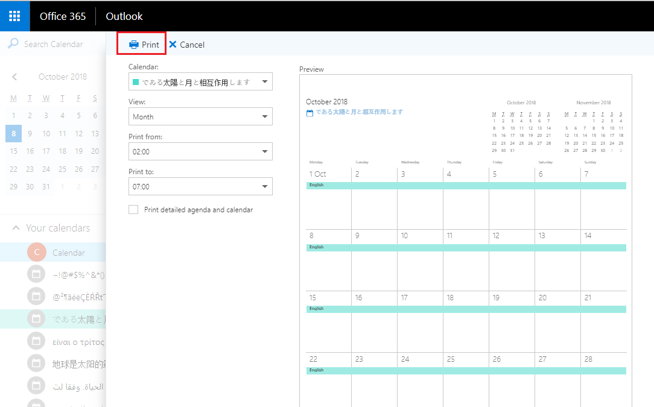This screenshot has width=654, height=407.
Task: Click the Preview label
Action: (x=311, y=69)
